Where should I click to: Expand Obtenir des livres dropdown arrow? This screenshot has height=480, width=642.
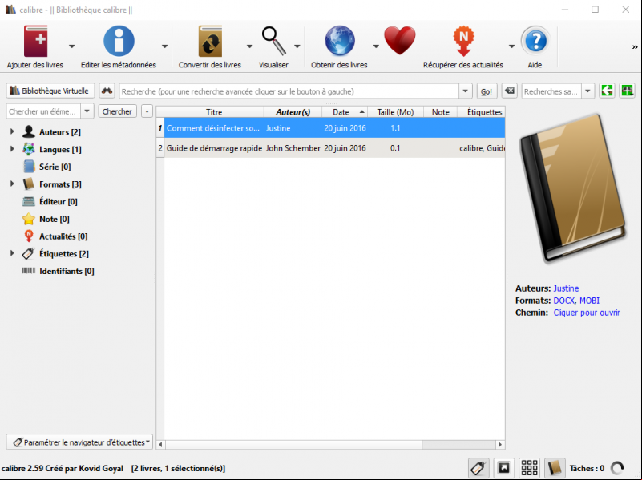(376, 46)
